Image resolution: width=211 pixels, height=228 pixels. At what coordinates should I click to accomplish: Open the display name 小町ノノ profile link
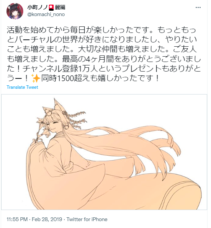(38, 8)
